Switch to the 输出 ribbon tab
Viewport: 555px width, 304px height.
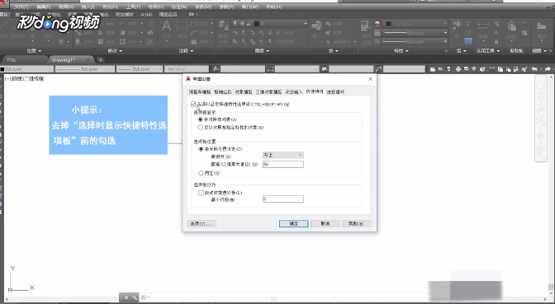pos(104,15)
